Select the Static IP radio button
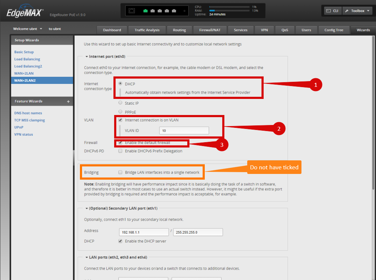Image resolution: width=376 pixels, height=280 pixels. (120, 103)
